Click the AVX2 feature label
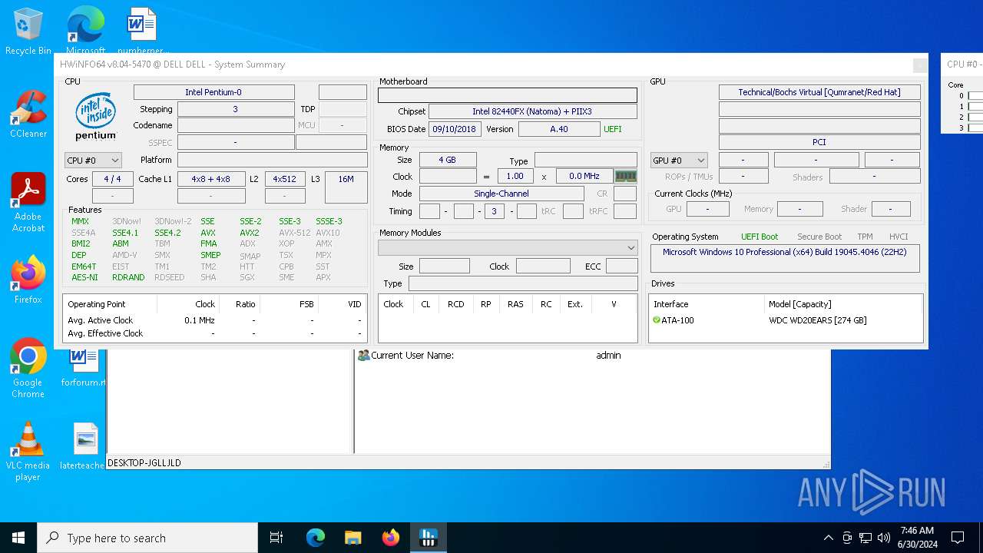 (250, 233)
